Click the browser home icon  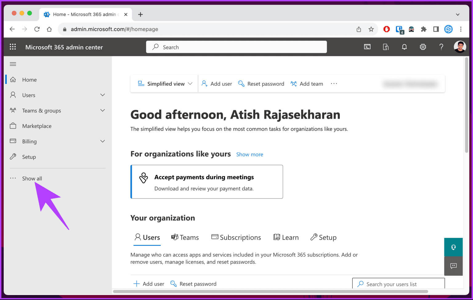tap(49, 29)
